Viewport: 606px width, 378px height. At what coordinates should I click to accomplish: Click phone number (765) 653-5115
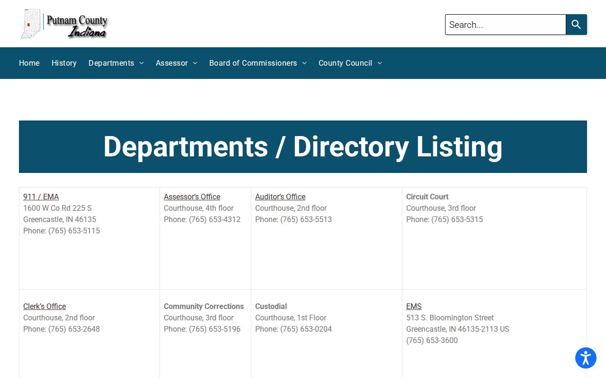[x=74, y=231]
